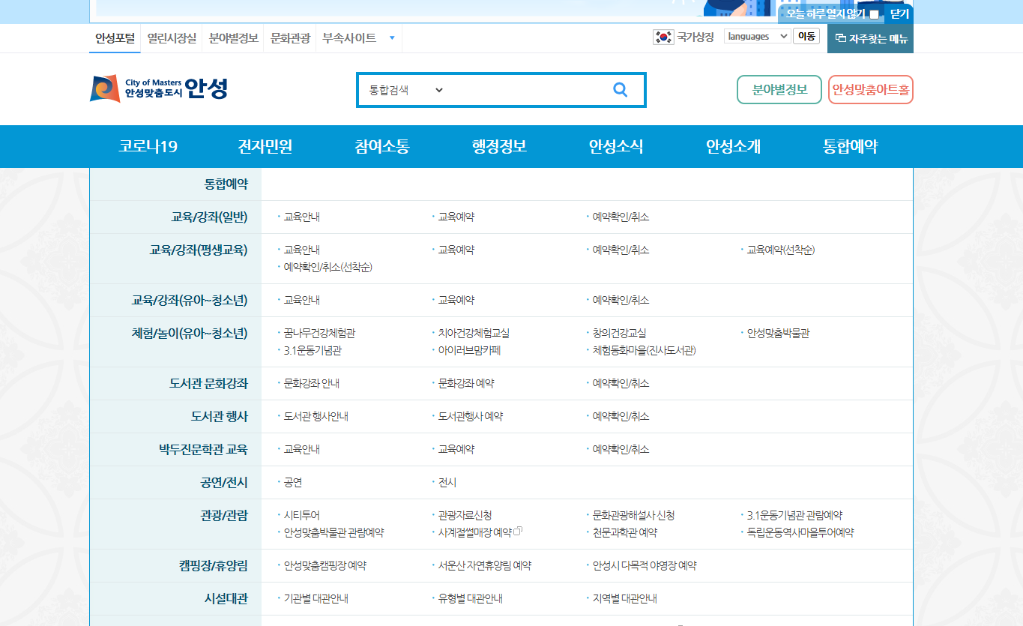This screenshot has height=626, width=1023.
Task: Open 3.1운동기념관 experience link
Action: (x=313, y=350)
